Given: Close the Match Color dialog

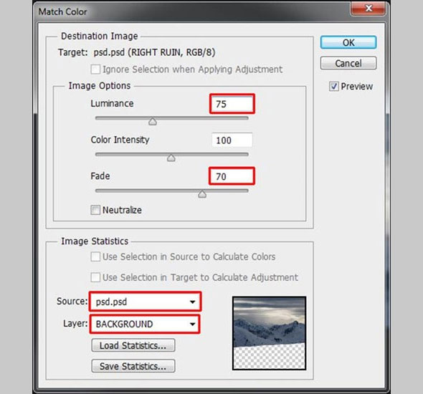Looking at the screenshot, I should click(x=369, y=9).
